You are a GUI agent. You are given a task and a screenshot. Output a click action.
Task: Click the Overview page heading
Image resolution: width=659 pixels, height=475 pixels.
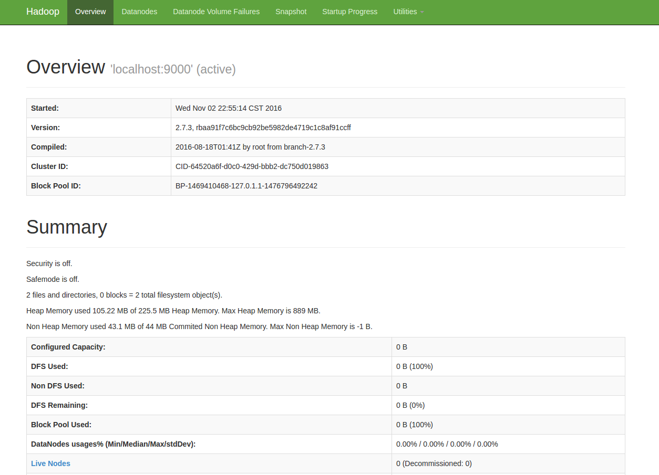66,67
